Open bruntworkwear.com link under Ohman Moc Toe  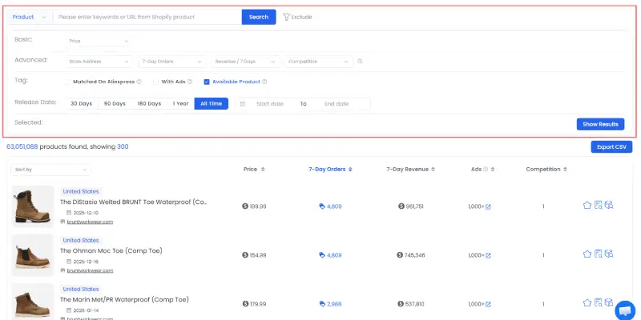pos(90,270)
